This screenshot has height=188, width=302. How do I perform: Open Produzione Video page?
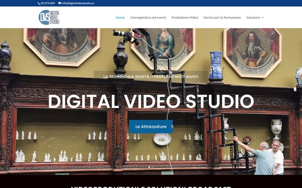(185, 18)
